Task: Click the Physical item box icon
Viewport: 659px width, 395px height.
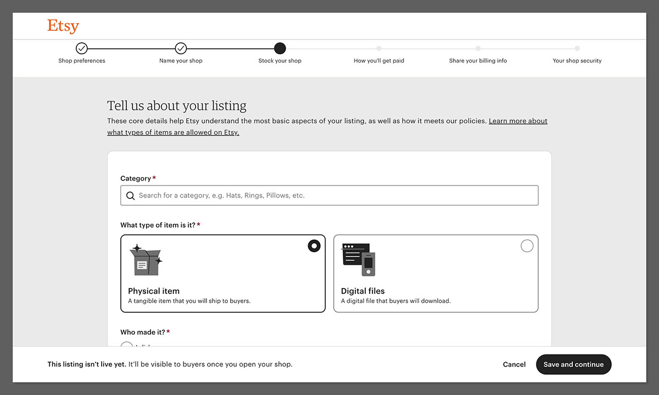Action: pos(146,259)
